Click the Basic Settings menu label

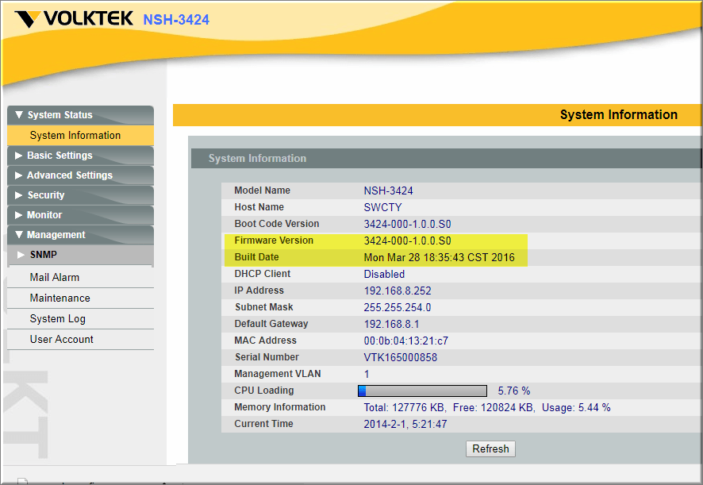point(60,156)
